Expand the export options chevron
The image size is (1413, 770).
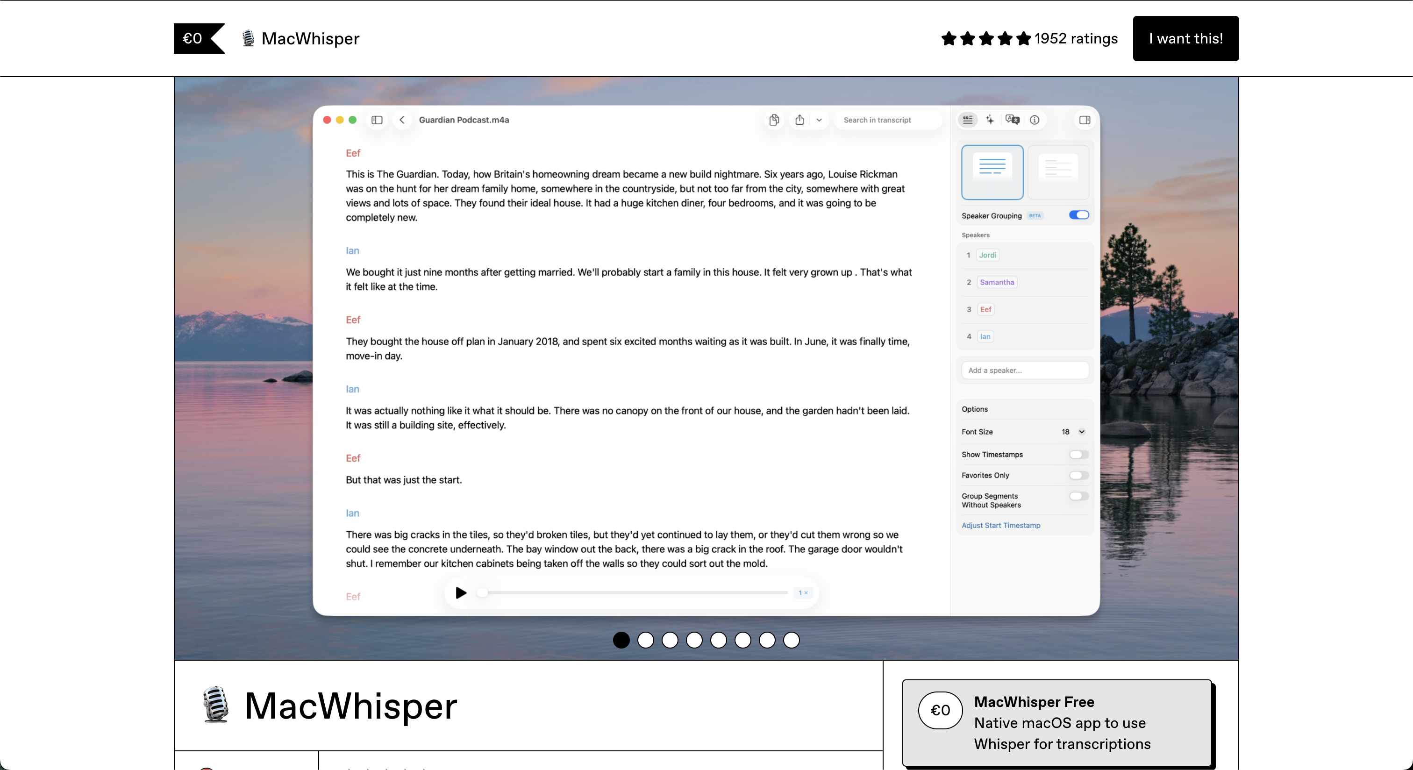[819, 120]
